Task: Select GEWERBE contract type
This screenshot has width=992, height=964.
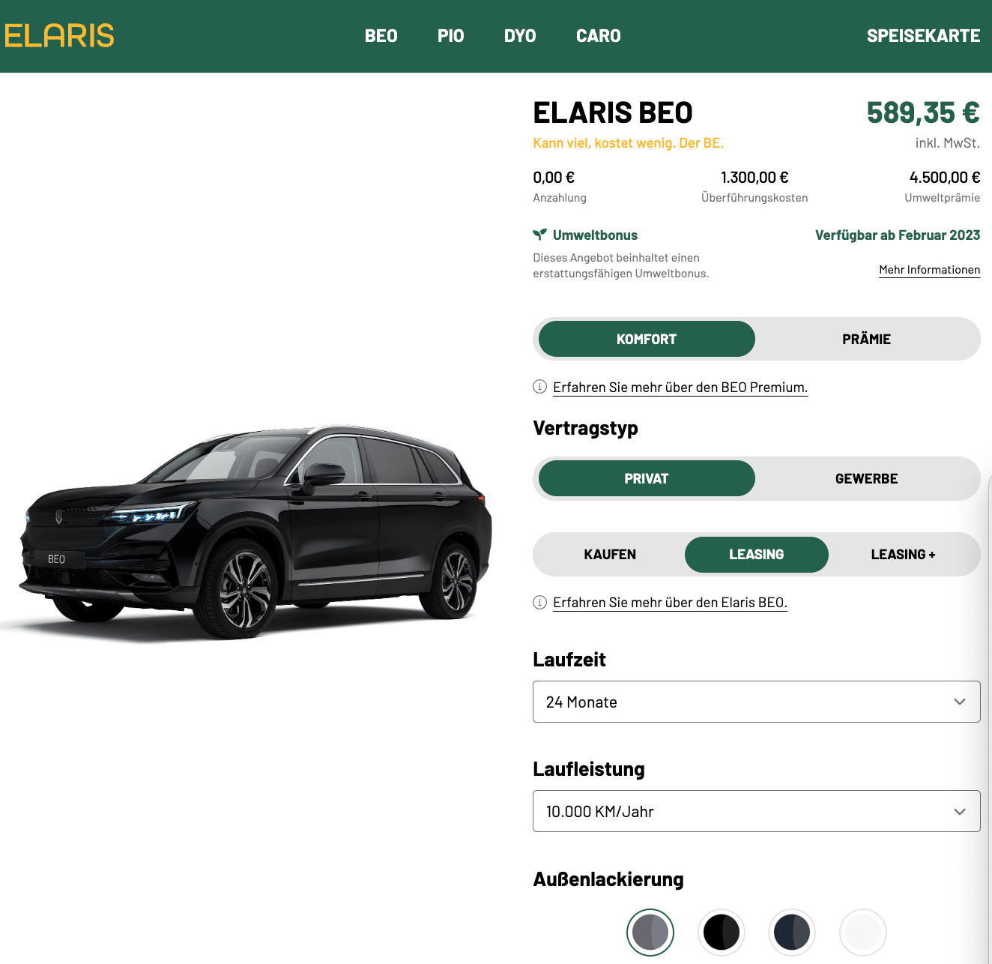Action: [866, 478]
